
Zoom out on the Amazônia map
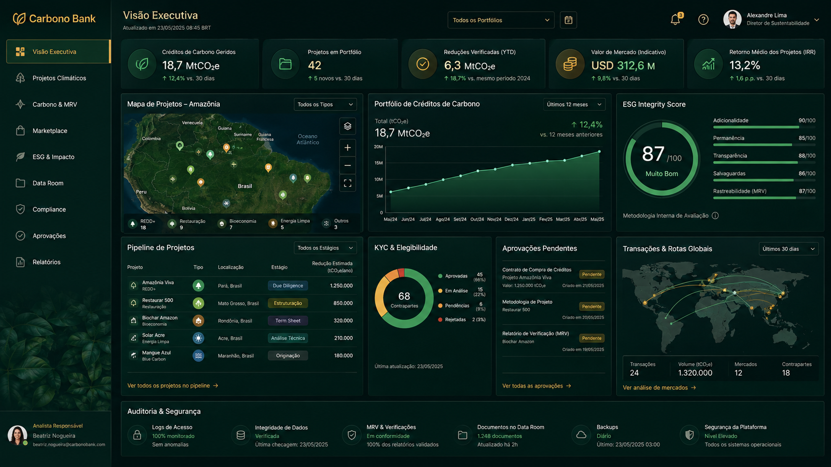(347, 165)
